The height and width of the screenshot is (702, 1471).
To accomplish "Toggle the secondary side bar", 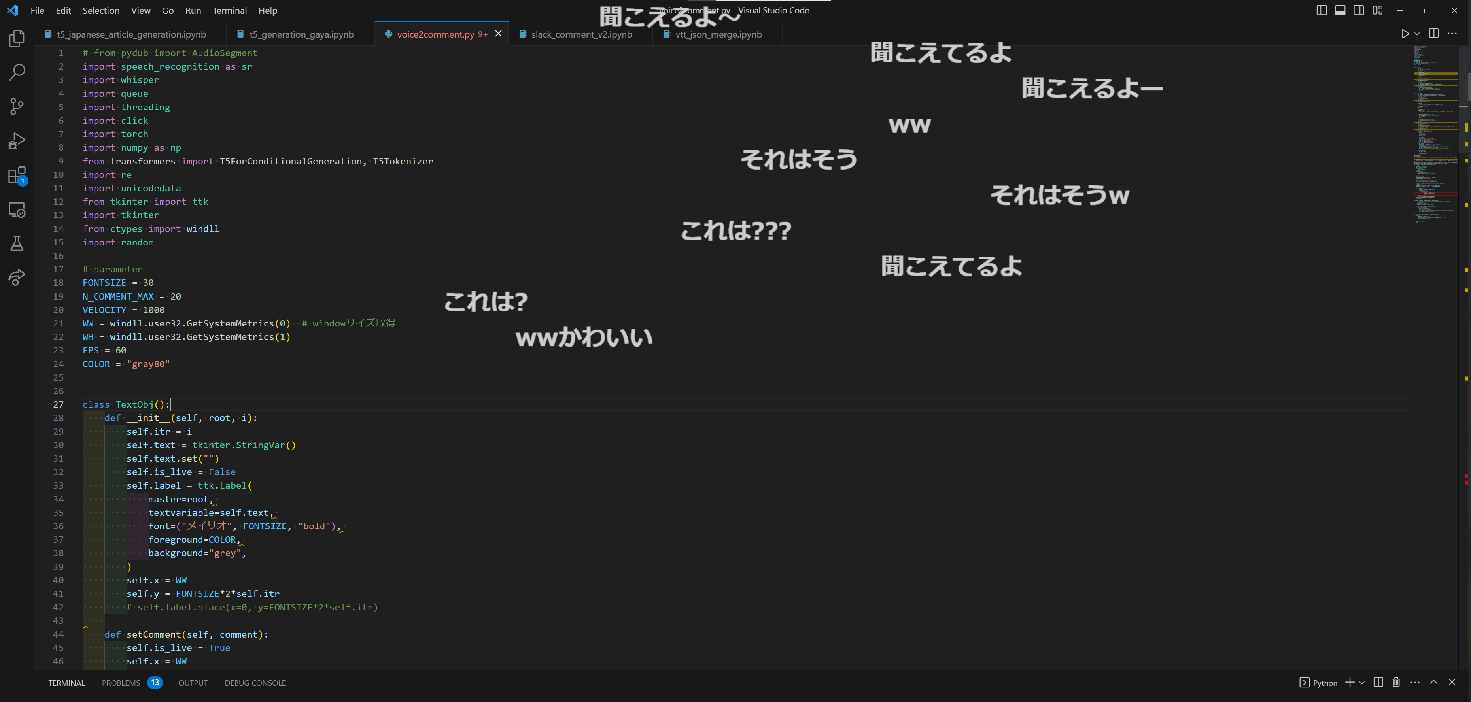I will click(1359, 10).
